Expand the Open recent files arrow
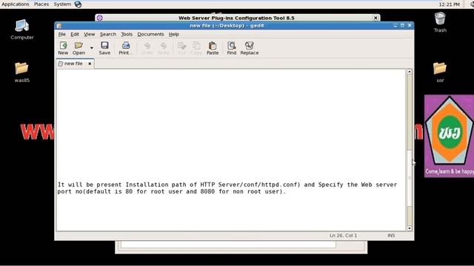Viewport: 474px width, 266px height. [92, 48]
